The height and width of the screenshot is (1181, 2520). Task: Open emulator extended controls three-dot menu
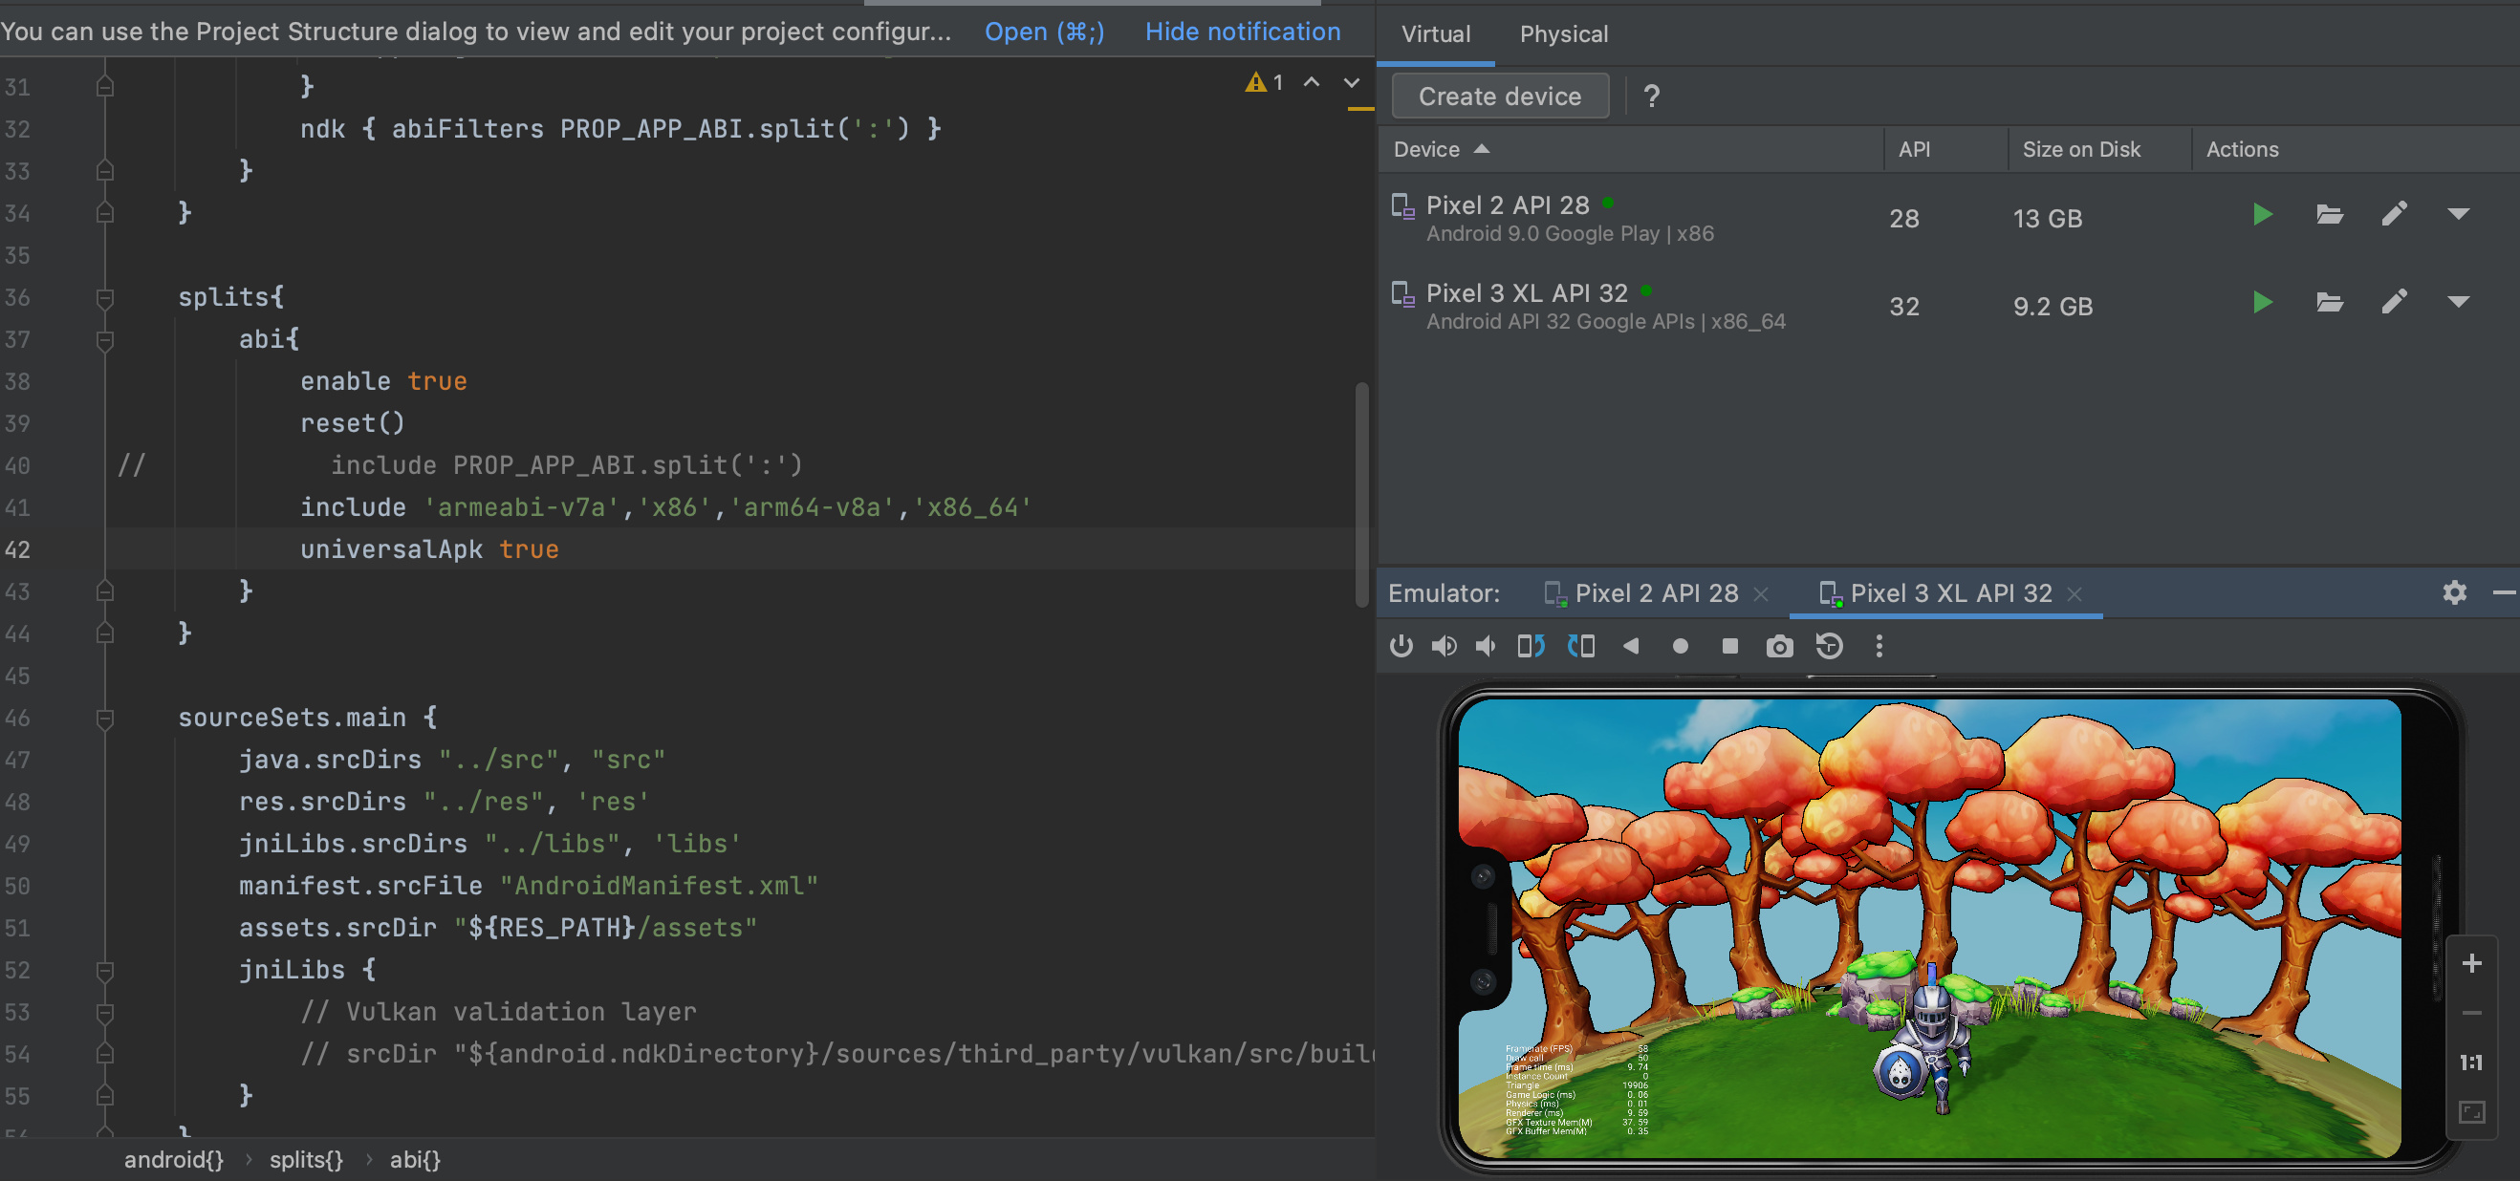click(1879, 646)
